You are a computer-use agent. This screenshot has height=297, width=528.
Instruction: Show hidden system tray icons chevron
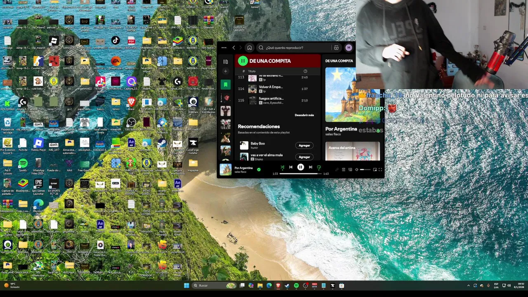468,285
